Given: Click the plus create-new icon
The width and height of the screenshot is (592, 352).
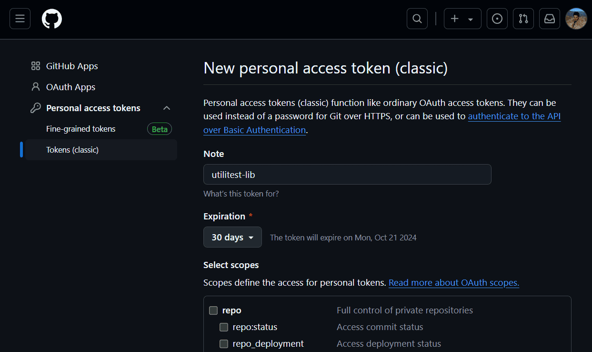Looking at the screenshot, I should (x=455, y=19).
